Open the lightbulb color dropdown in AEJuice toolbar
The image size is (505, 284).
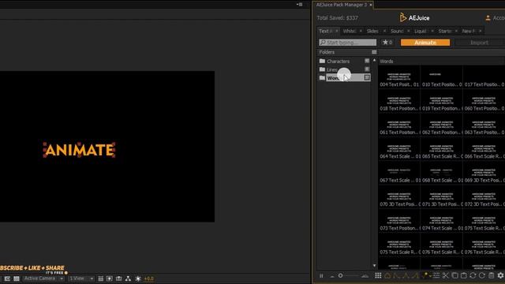pyautogui.click(x=427, y=275)
